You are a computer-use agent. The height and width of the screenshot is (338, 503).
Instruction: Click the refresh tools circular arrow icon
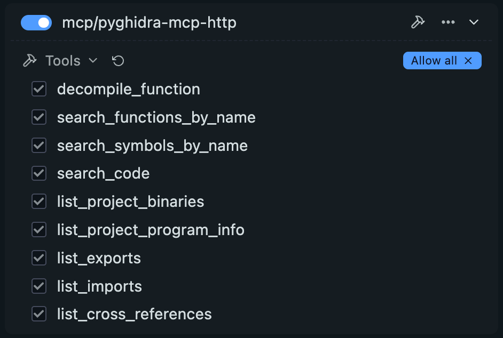118,61
